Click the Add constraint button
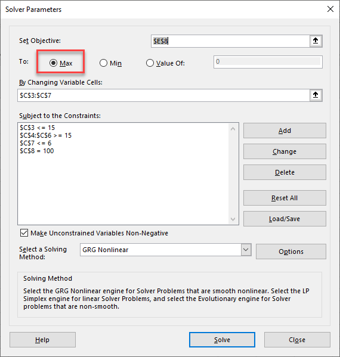Screen dimensions: 340x357 coord(285,131)
